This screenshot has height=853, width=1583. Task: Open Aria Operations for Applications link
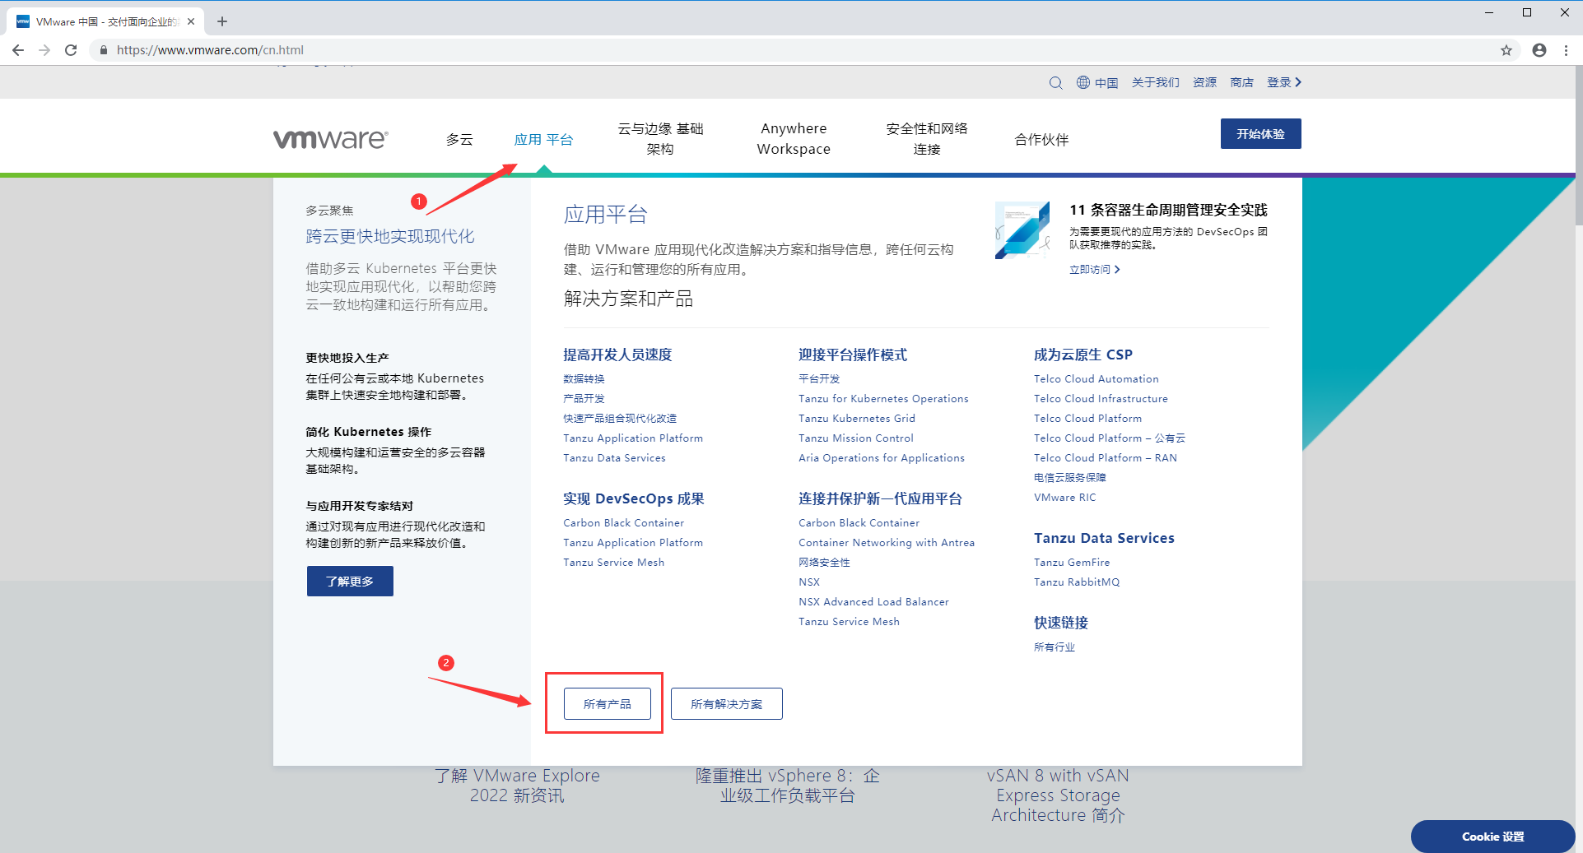(x=882, y=458)
